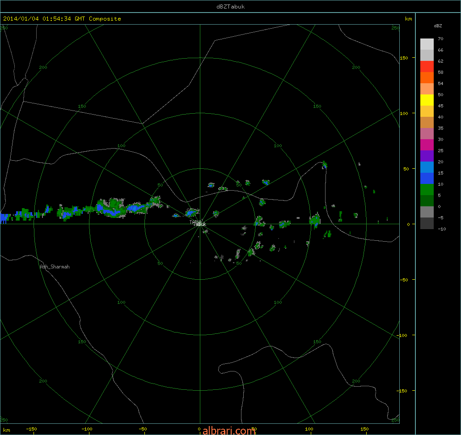The height and width of the screenshot is (435, 461).
Task: Select the "-150" label on the right axis
Action: [402, 391]
